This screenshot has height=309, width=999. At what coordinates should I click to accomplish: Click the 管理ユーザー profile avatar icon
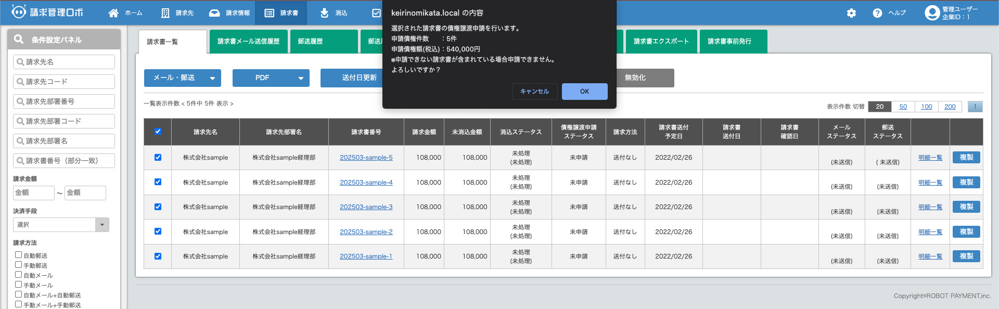point(931,12)
